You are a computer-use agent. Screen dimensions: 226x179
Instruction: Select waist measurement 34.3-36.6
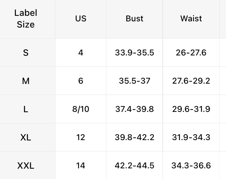coord(191,166)
